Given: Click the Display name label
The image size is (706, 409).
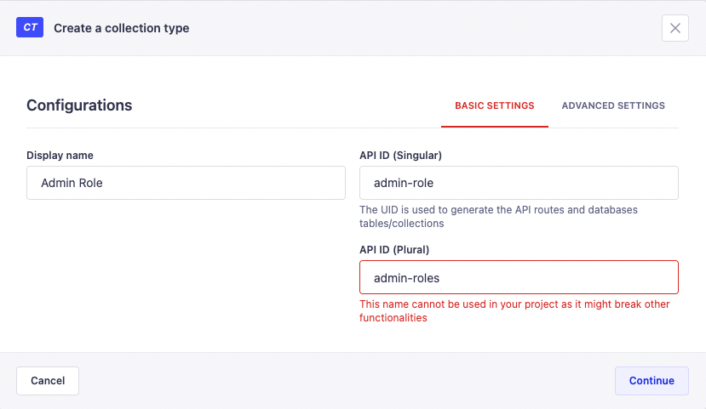Looking at the screenshot, I should [x=60, y=156].
